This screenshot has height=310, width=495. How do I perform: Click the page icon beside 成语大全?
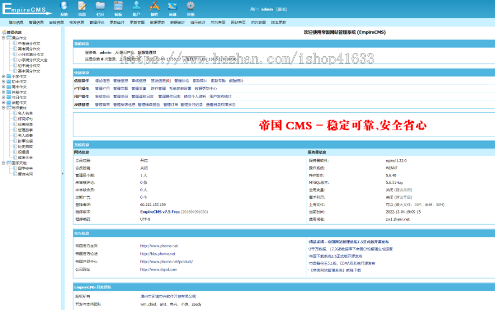[15, 157]
